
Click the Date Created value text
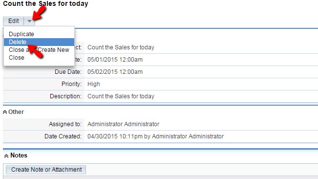coord(155,136)
